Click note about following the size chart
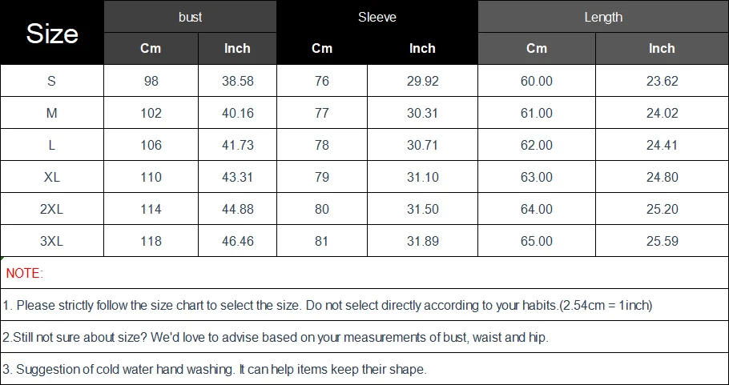Viewport: 729px width, 385px height. pos(328,305)
